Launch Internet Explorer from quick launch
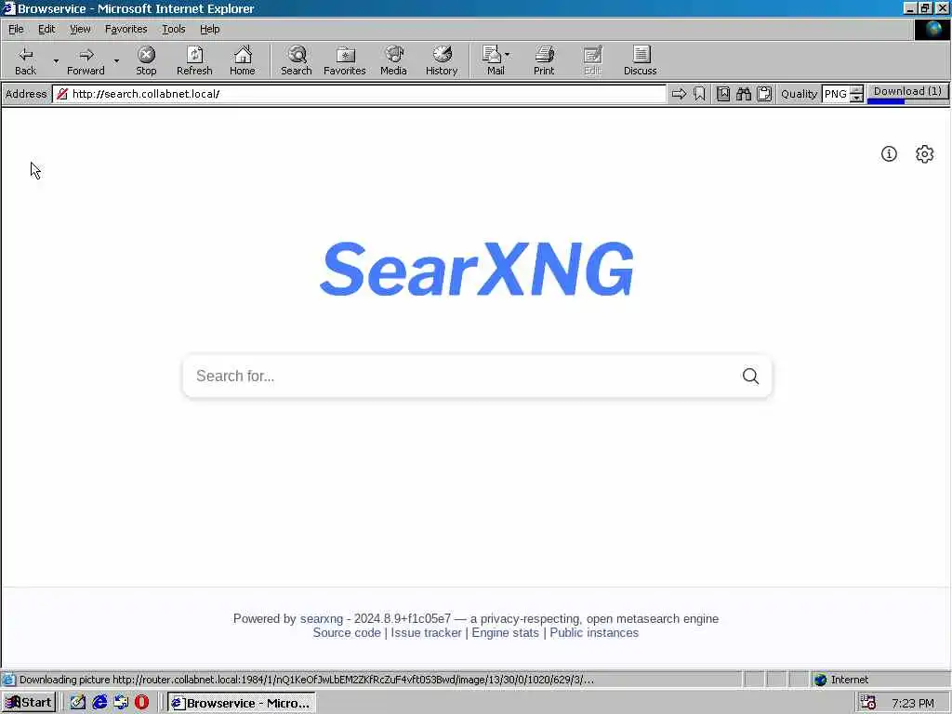Screen dimensions: 952x714 tap(99, 703)
